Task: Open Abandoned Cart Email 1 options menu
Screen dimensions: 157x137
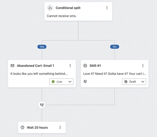Action: pyautogui.click(x=70, y=66)
